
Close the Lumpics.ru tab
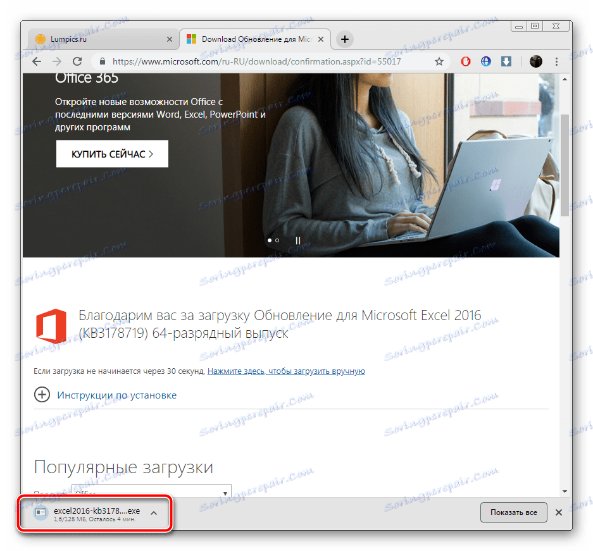tap(170, 39)
